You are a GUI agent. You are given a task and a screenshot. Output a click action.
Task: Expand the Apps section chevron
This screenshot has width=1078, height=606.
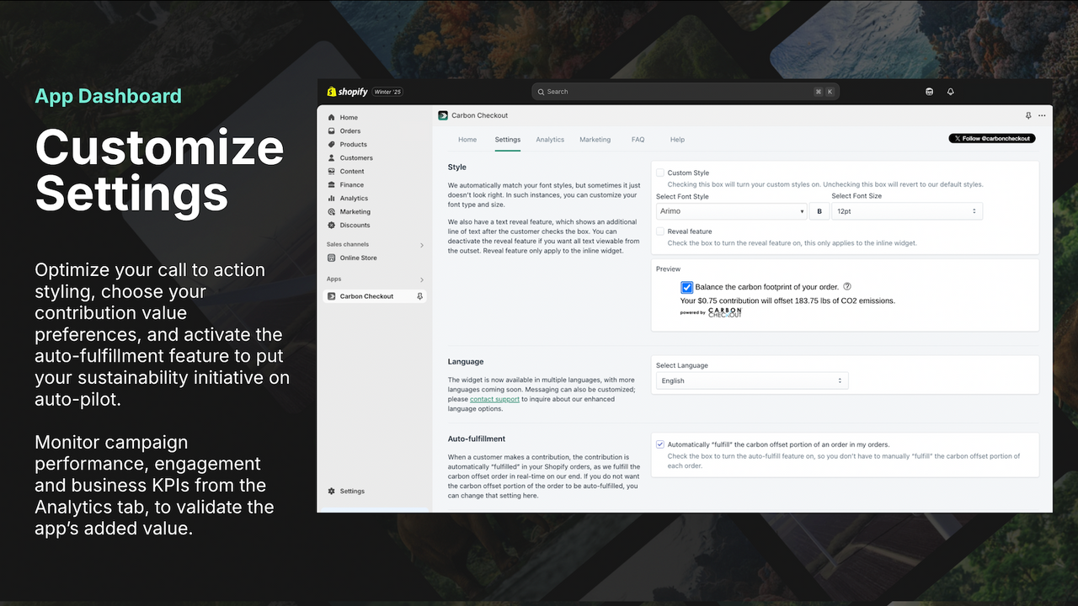click(x=422, y=279)
